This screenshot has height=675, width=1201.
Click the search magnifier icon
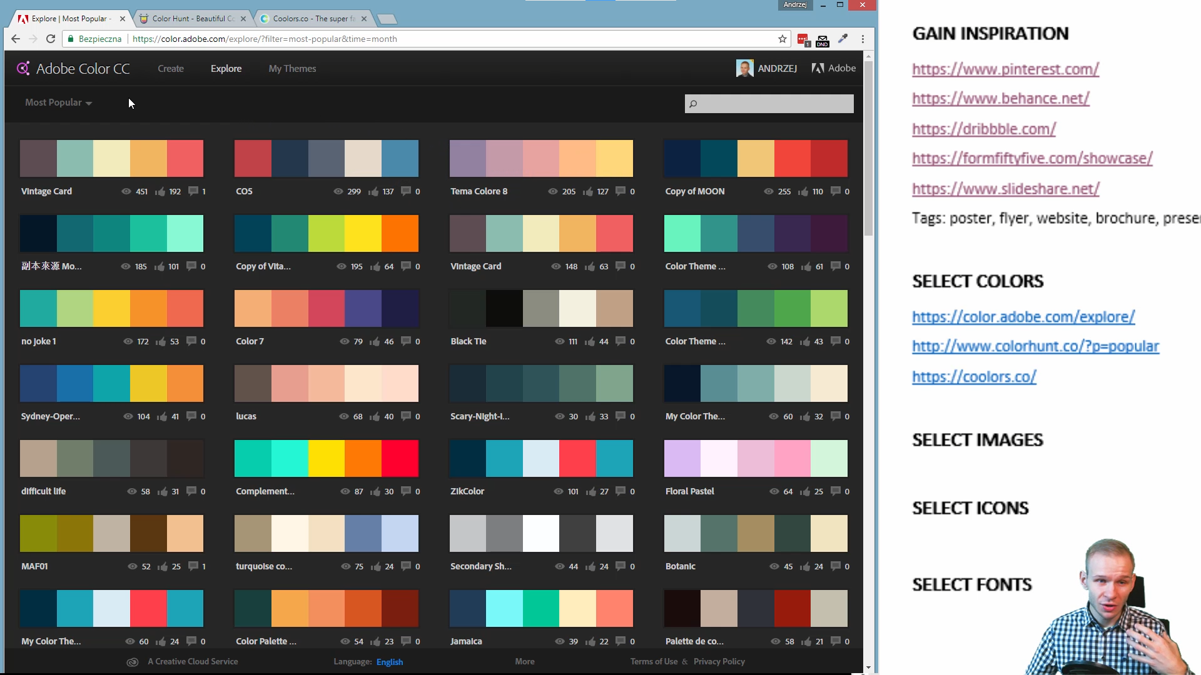coord(693,104)
